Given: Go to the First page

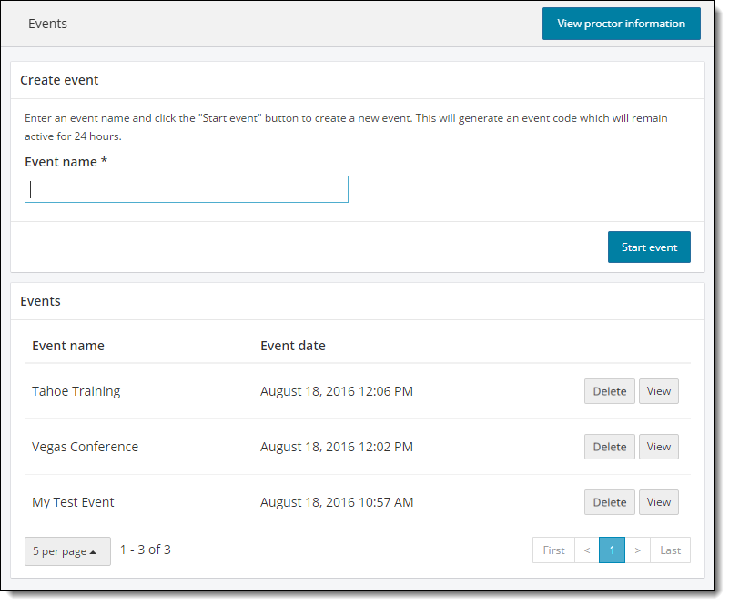Looking at the screenshot, I should click(553, 550).
